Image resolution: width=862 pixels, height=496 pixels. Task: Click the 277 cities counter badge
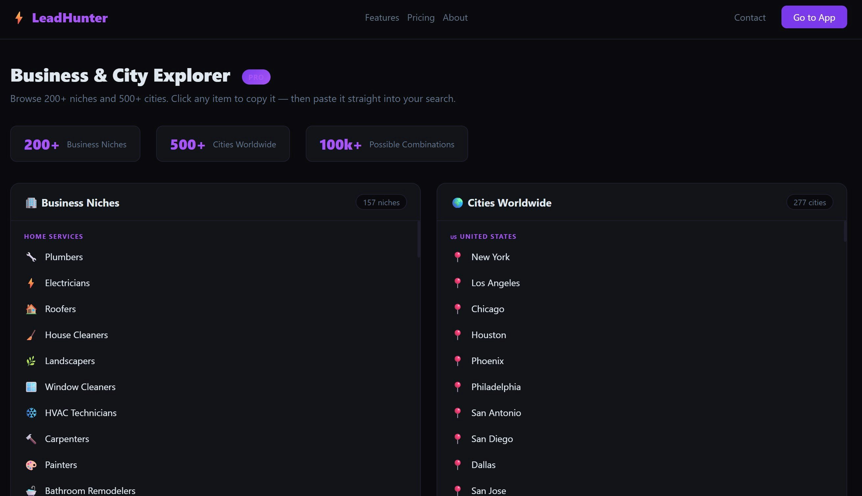810,202
